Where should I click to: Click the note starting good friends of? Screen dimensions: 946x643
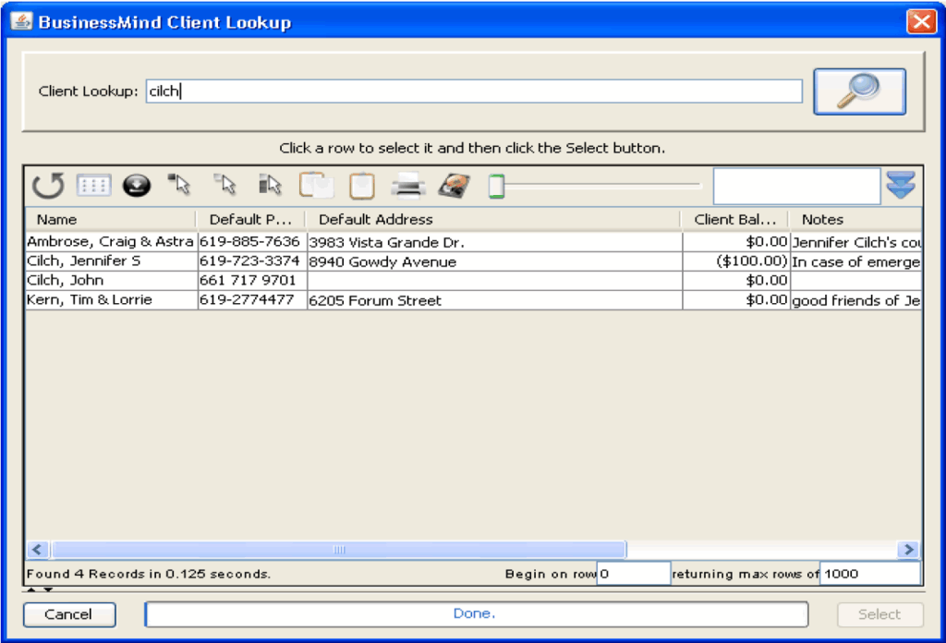[856, 300]
